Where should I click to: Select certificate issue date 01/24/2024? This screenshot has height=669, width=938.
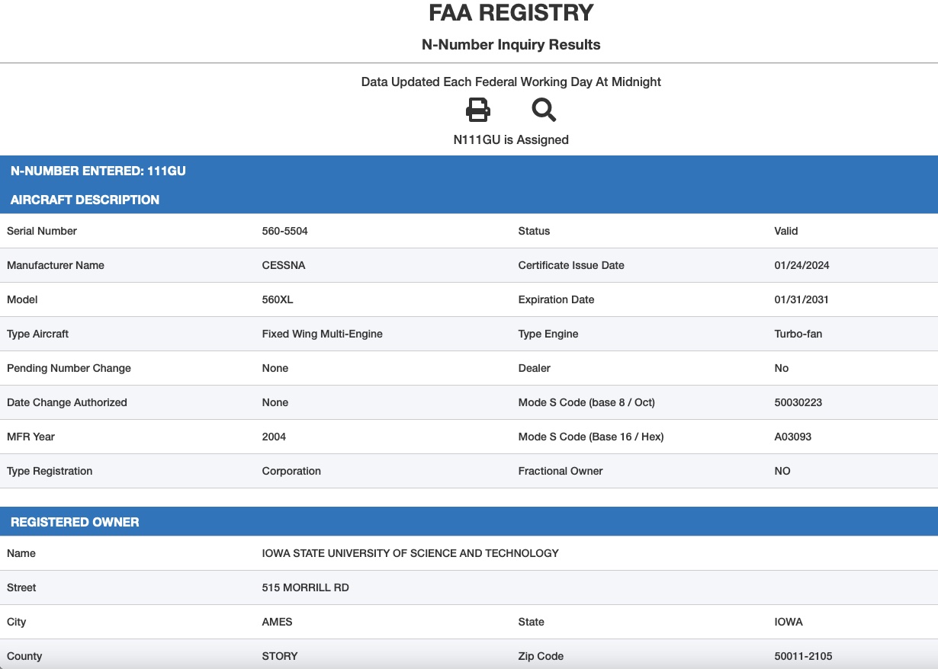pyautogui.click(x=801, y=265)
